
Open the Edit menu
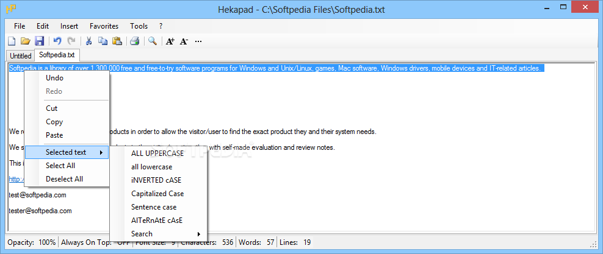tap(43, 26)
